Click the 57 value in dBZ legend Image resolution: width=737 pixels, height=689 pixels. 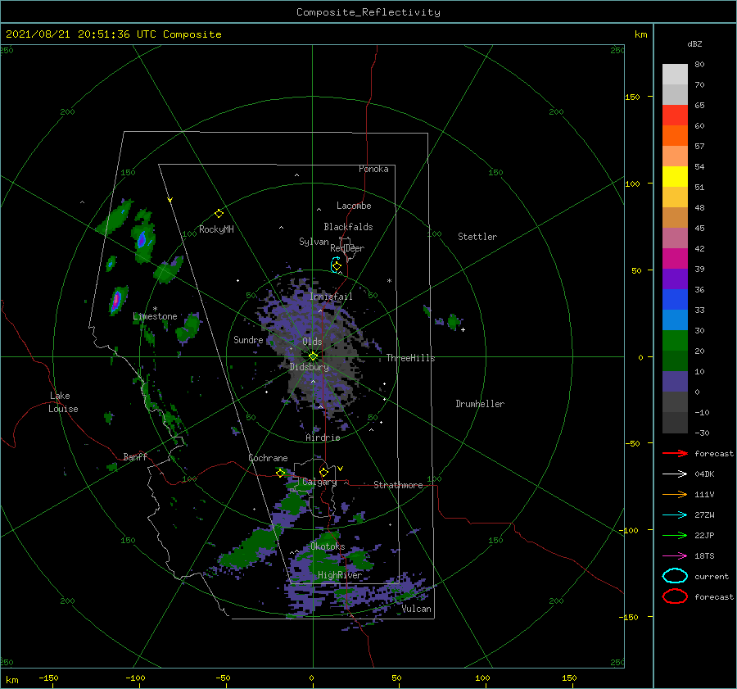(699, 147)
